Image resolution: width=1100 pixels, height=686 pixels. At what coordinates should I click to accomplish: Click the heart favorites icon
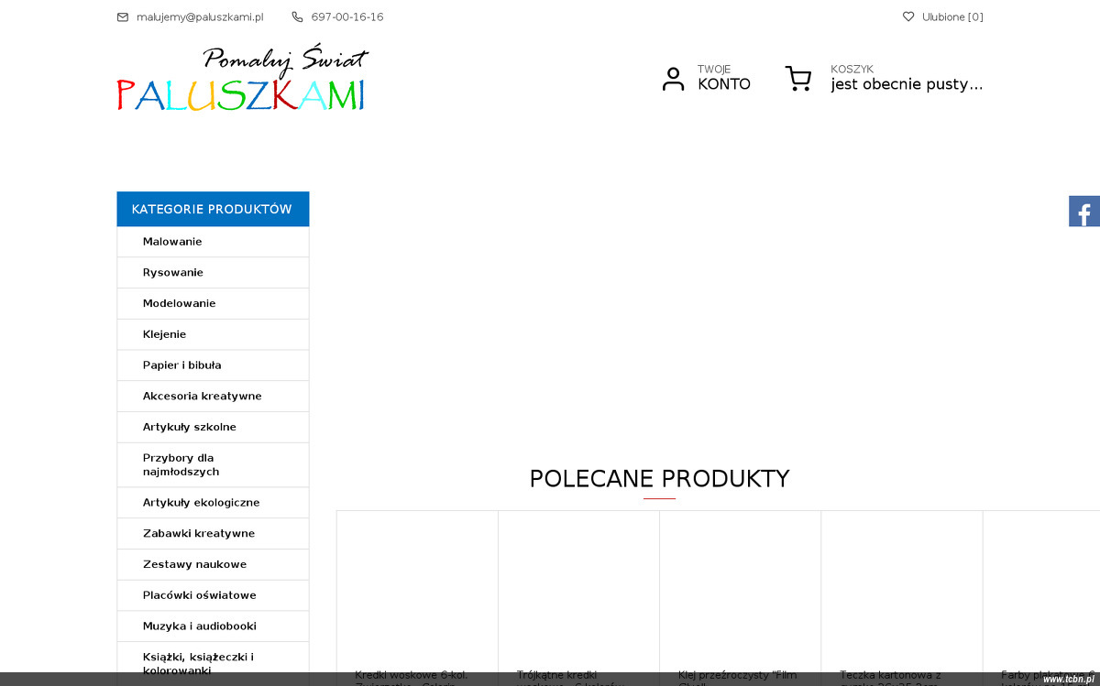(908, 16)
